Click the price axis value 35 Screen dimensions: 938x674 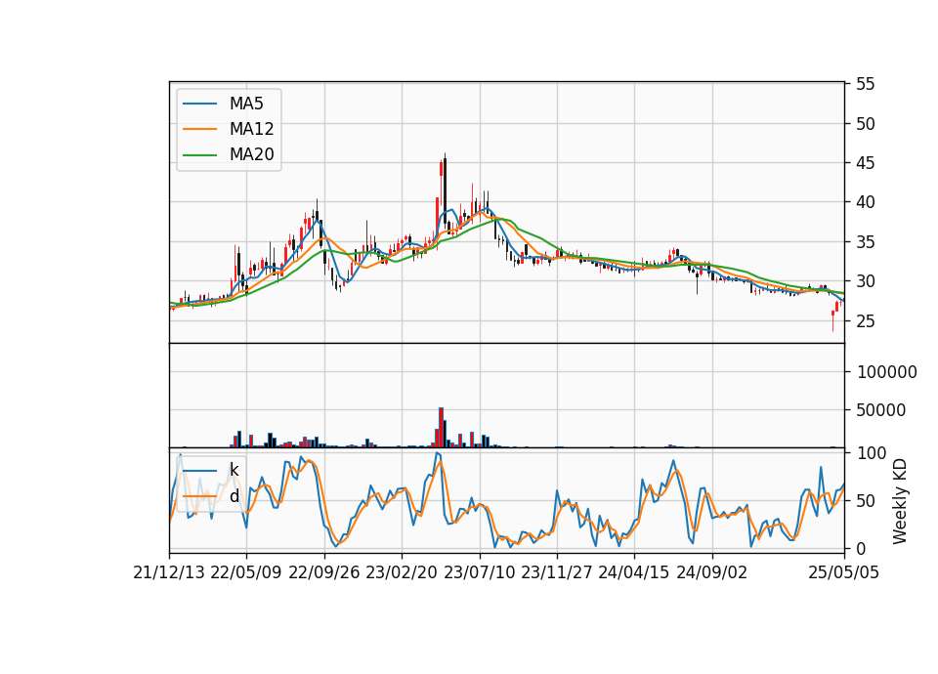(x=865, y=242)
